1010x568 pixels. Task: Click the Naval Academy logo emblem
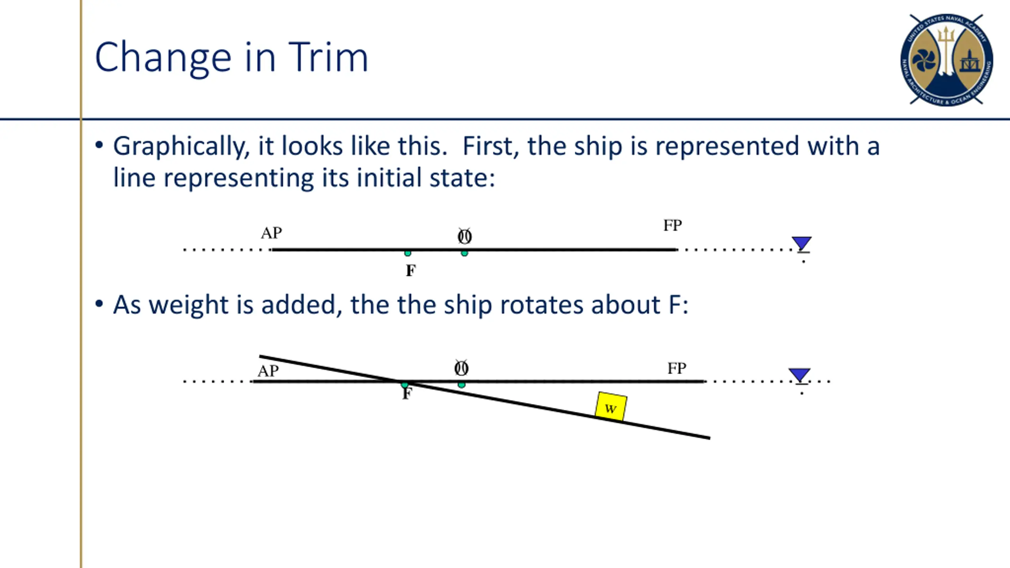[946, 60]
